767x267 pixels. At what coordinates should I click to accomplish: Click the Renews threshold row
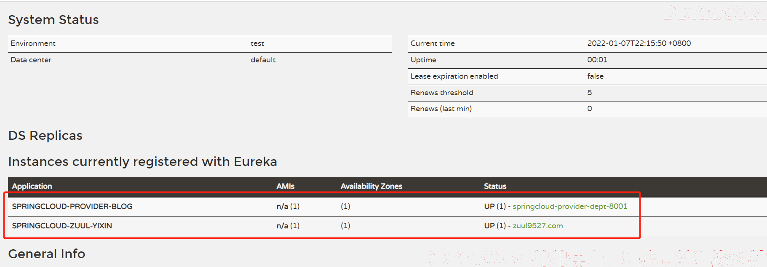(587, 93)
